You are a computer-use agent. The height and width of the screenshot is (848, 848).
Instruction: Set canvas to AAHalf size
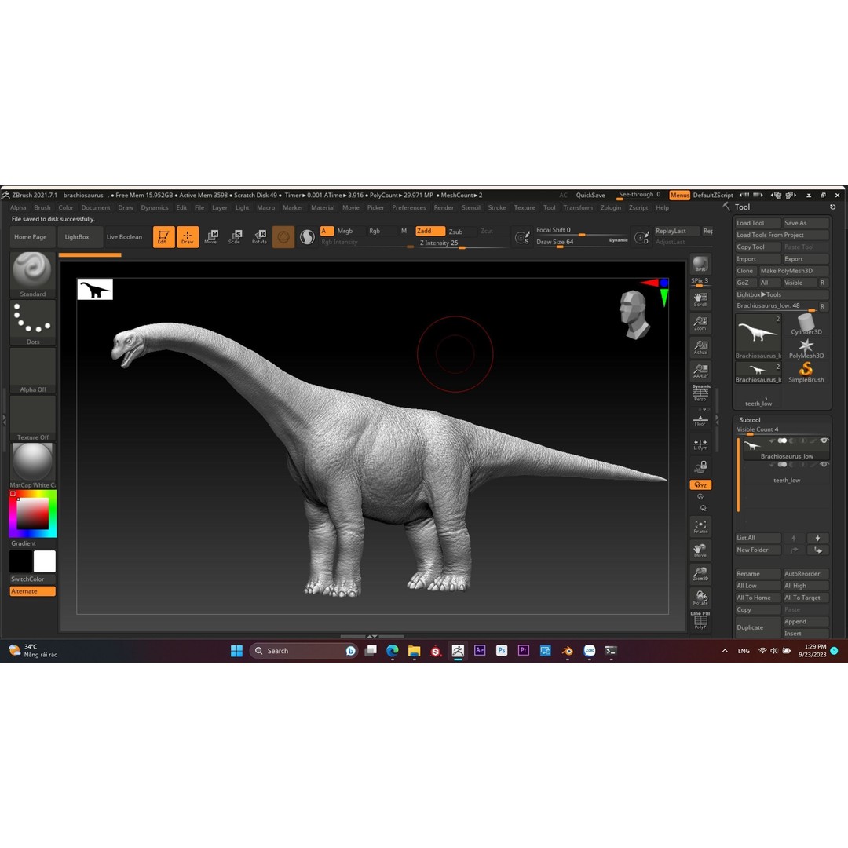tap(700, 371)
